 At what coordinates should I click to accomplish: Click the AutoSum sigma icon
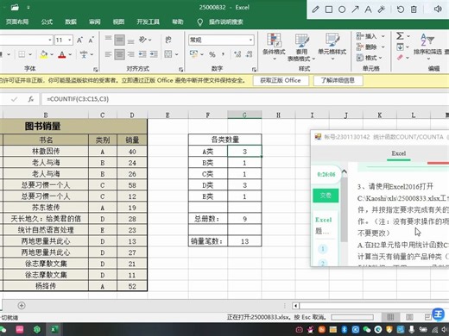pyautogui.click(x=400, y=36)
